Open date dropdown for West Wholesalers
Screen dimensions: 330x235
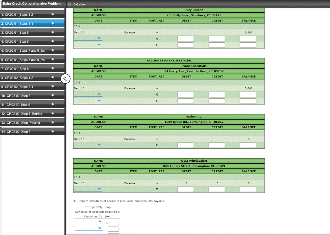click(x=88, y=189)
